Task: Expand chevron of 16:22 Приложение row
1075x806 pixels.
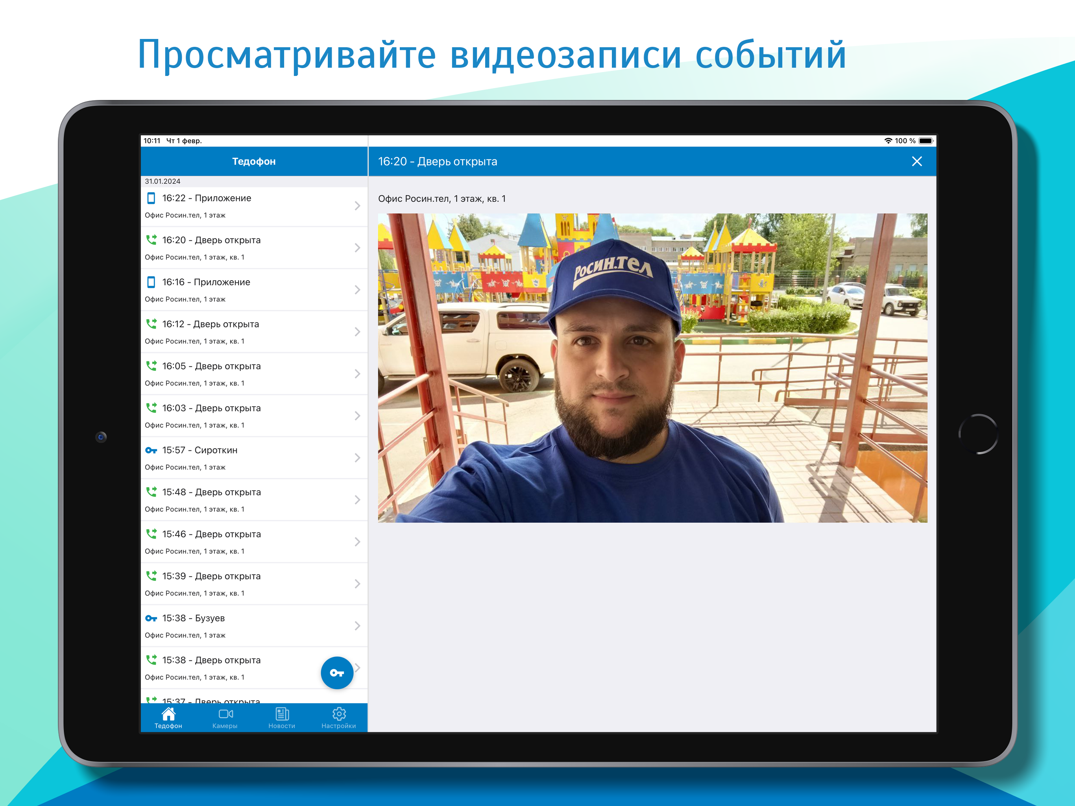Action: [357, 205]
